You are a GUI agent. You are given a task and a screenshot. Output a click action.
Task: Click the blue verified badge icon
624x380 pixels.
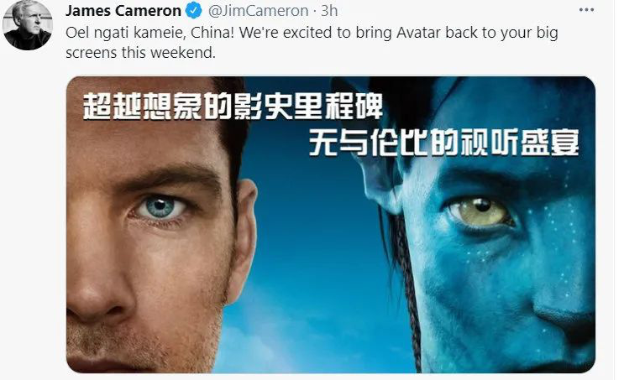[194, 11]
